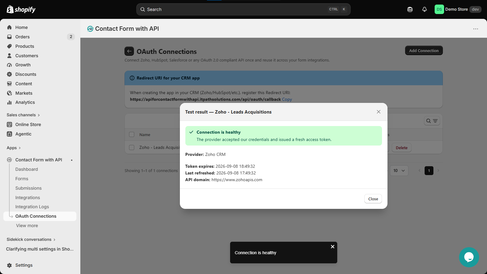Click the Settings gear icon
This screenshot has width=487, height=274.
[9, 265]
